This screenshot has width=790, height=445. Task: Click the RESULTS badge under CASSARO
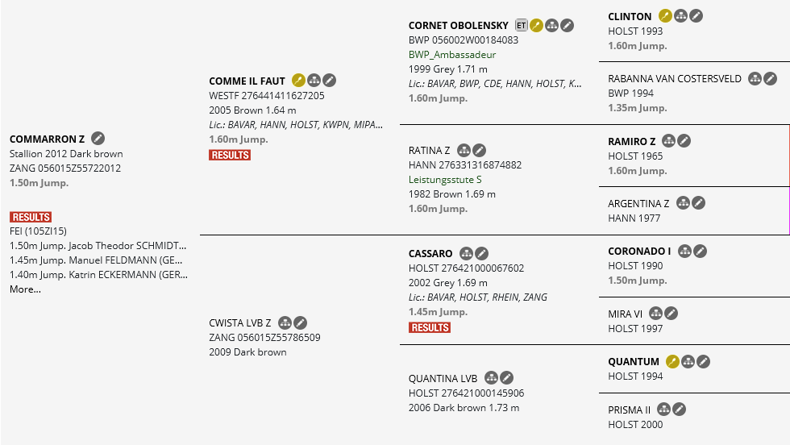430,327
